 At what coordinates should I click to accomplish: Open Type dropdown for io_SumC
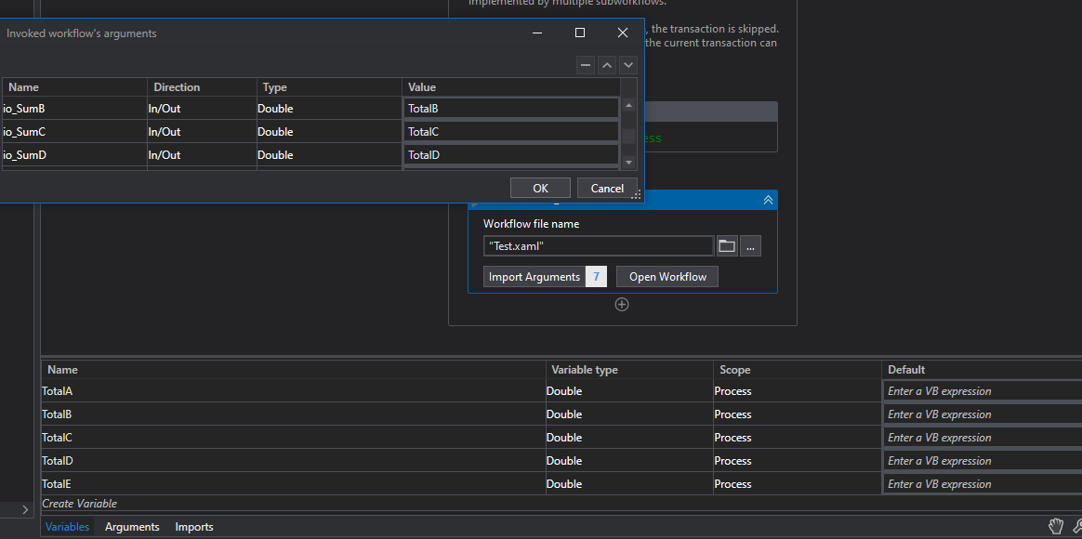(328, 132)
